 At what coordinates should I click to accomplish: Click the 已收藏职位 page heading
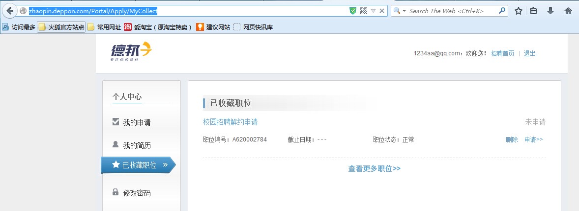(231, 103)
